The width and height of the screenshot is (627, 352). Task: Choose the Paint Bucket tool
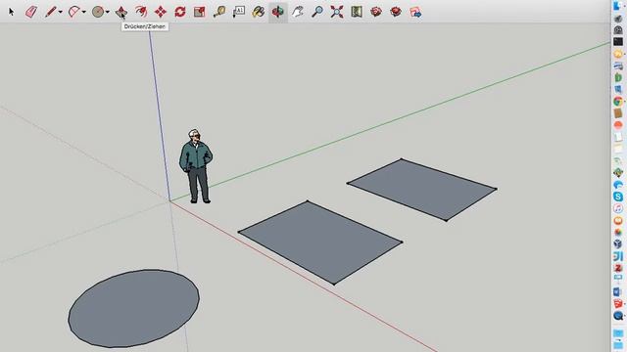[x=259, y=12]
